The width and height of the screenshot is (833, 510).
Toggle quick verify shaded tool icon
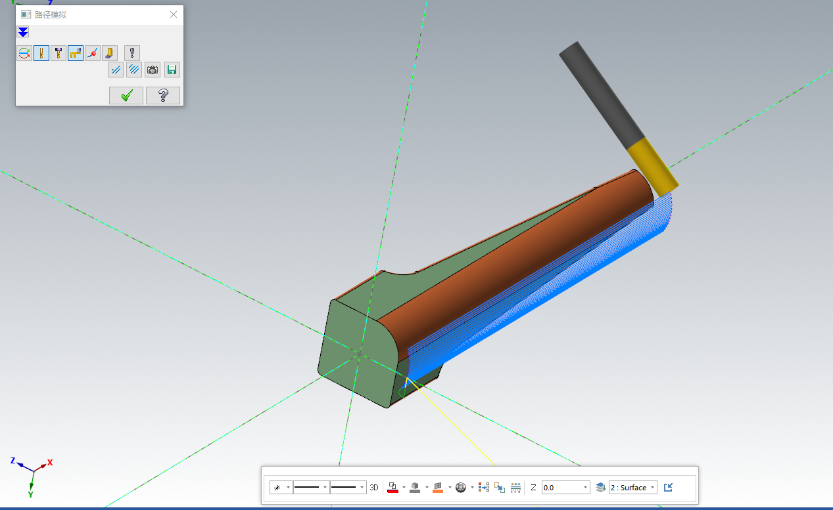(x=110, y=54)
